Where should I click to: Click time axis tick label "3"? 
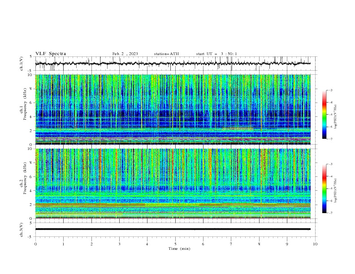click(119, 244)
